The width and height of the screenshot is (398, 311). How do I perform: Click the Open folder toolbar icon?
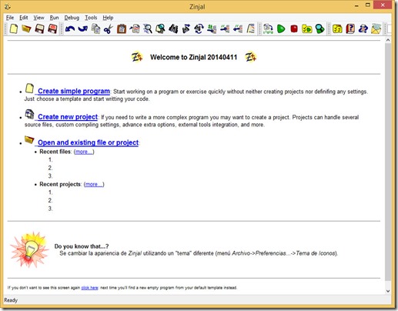pos(26,28)
